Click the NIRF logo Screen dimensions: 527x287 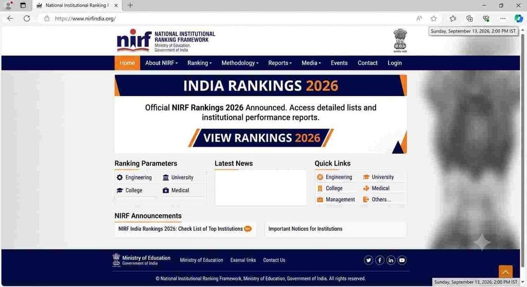[134, 40]
